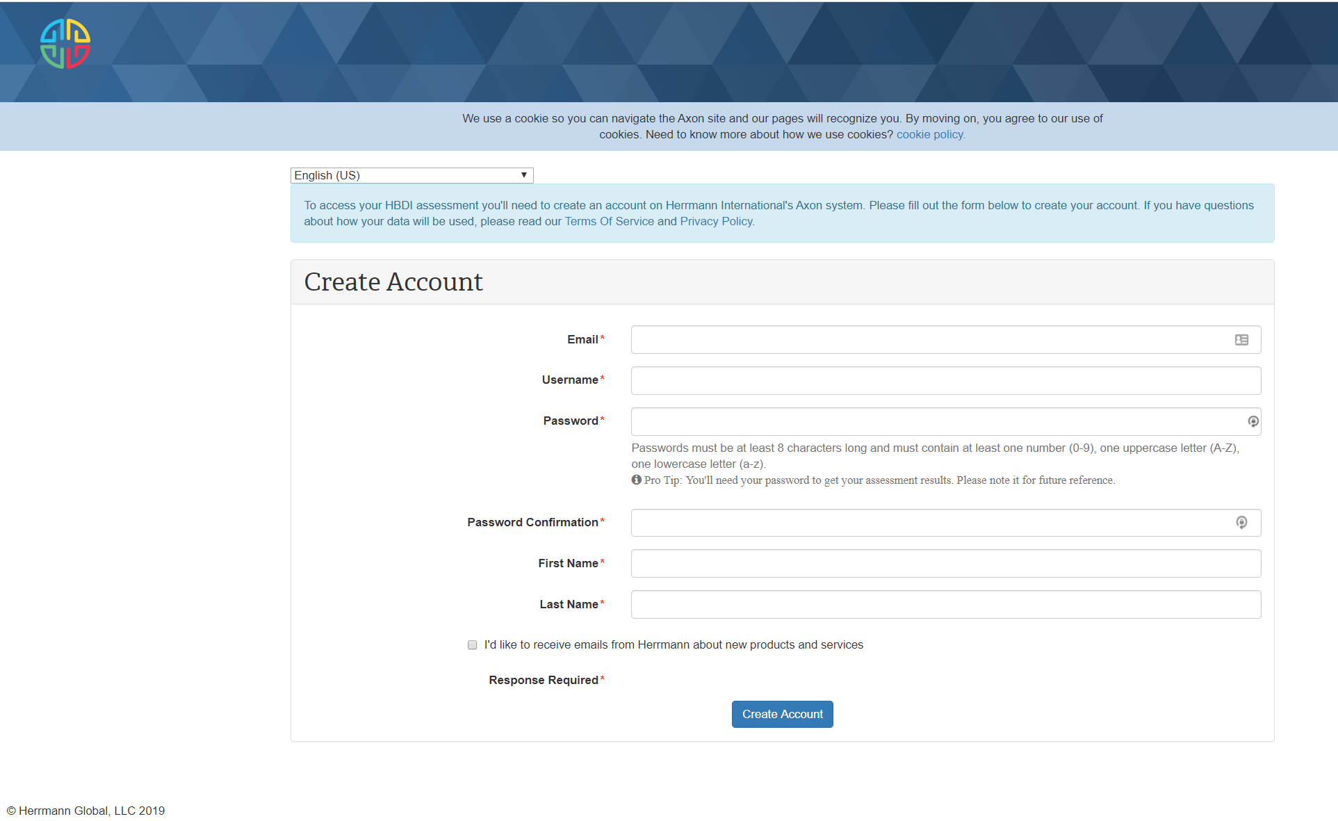Select the First Name text box

[945, 564]
